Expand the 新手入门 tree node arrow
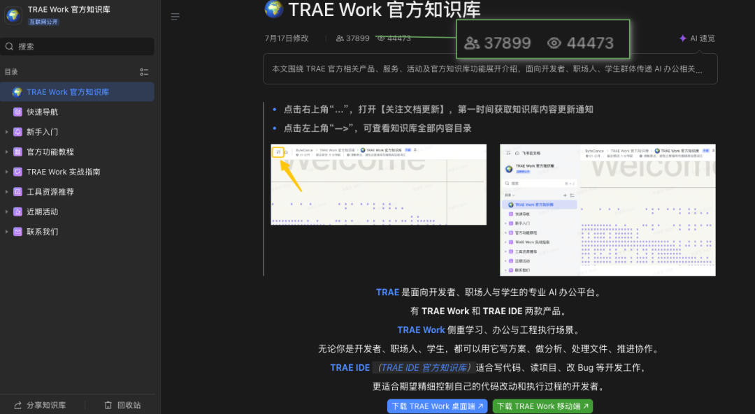The height and width of the screenshot is (414, 755). [6, 132]
